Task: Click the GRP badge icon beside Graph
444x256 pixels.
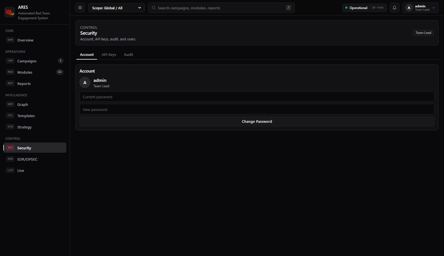Action: click(x=10, y=104)
